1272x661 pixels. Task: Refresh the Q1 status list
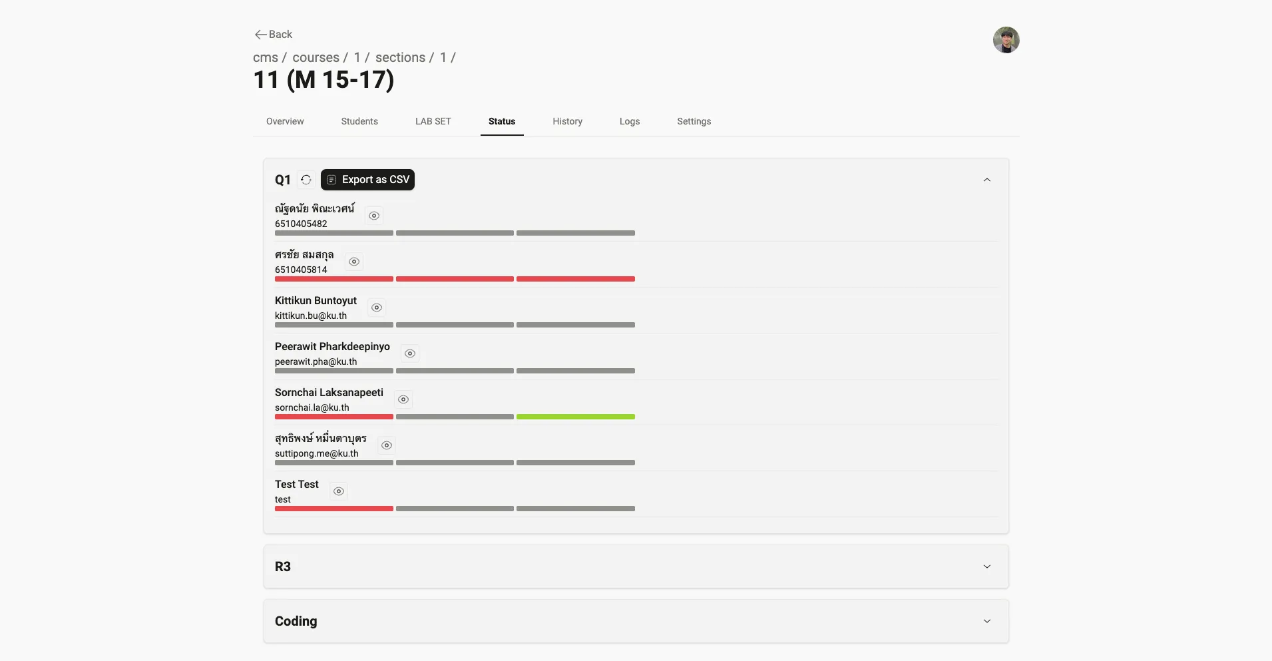tap(306, 180)
